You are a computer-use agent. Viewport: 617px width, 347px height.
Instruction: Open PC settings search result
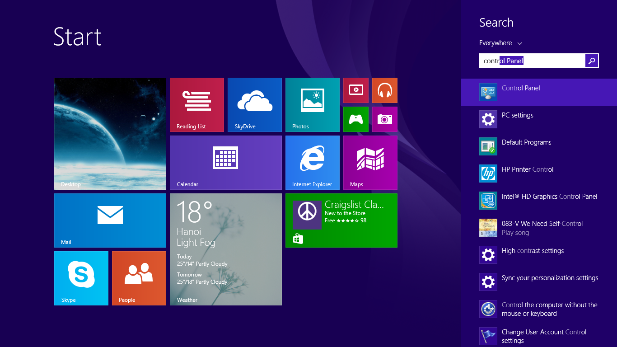pos(539,119)
